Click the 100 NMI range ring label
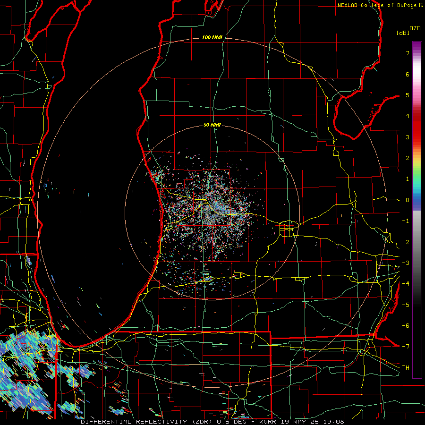The height and width of the screenshot is (425, 425). coord(212,37)
